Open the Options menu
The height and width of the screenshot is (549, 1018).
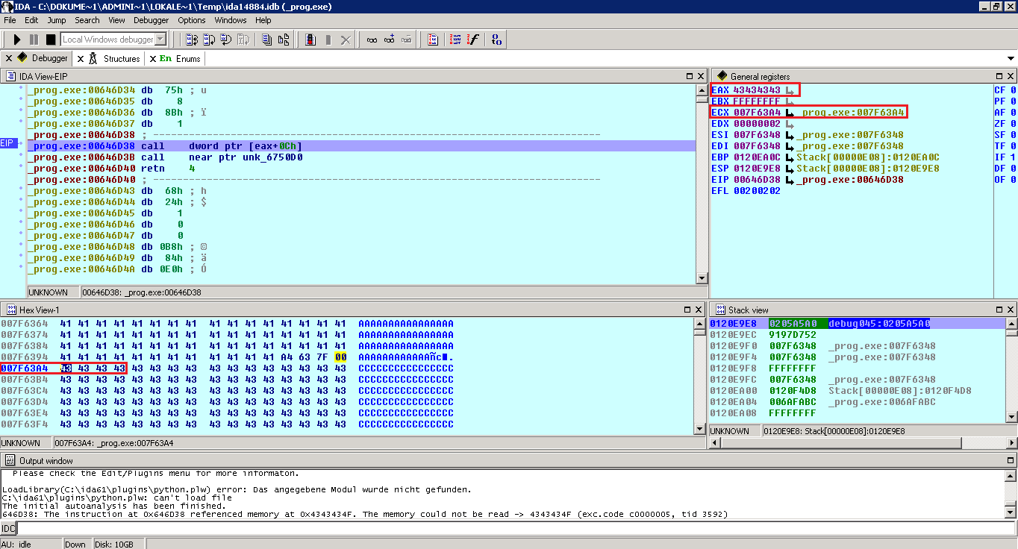(x=192, y=20)
